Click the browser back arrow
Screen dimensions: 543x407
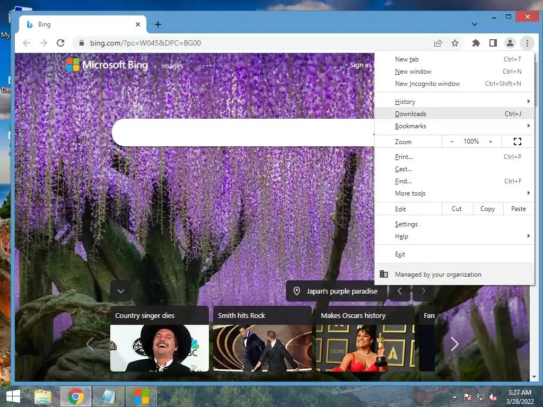(27, 43)
